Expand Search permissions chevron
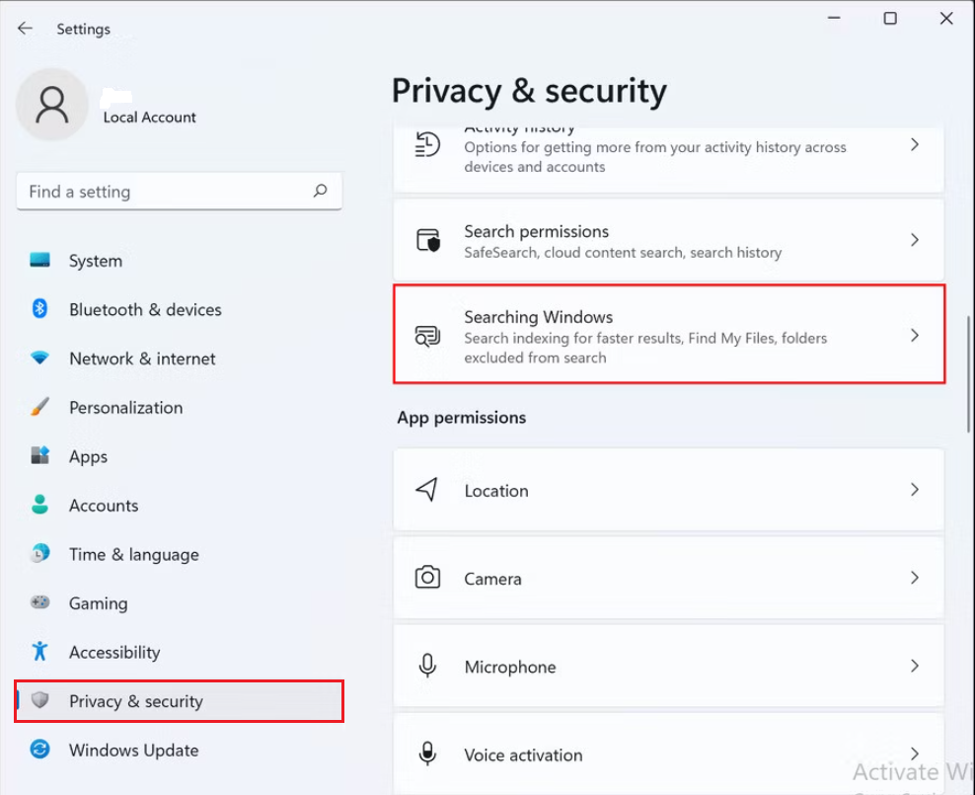The height and width of the screenshot is (795, 975). pyautogui.click(x=914, y=240)
